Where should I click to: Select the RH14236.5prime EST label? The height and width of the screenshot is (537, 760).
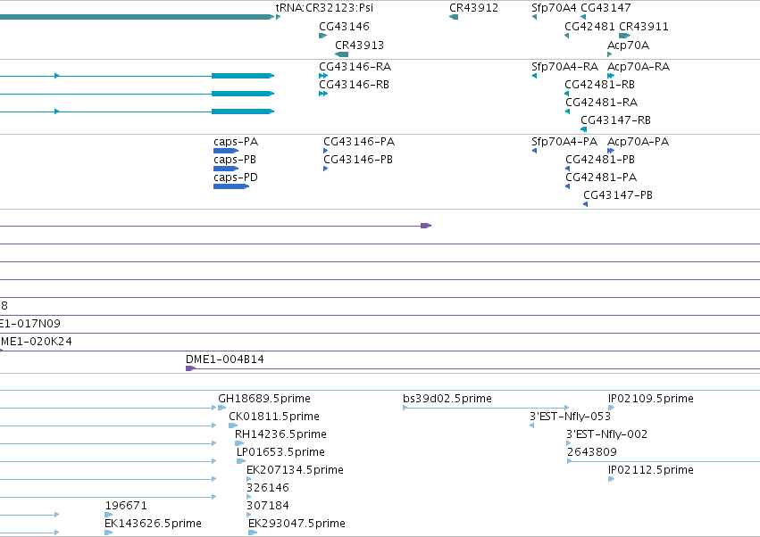point(280,434)
